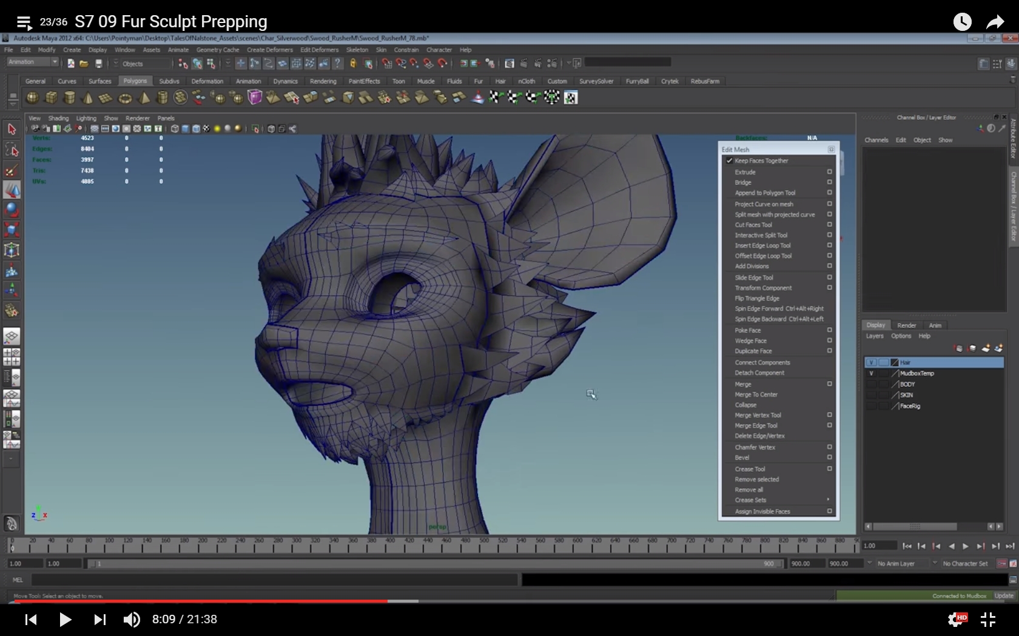Toggle visibility of the MudboxTemp layer
The height and width of the screenshot is (636, 1019).
871,374
